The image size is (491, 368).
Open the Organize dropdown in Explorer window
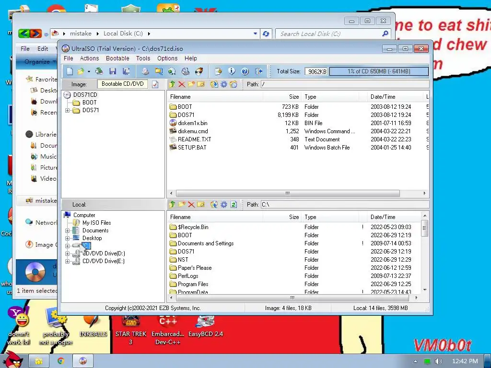[x=40, y=62]
